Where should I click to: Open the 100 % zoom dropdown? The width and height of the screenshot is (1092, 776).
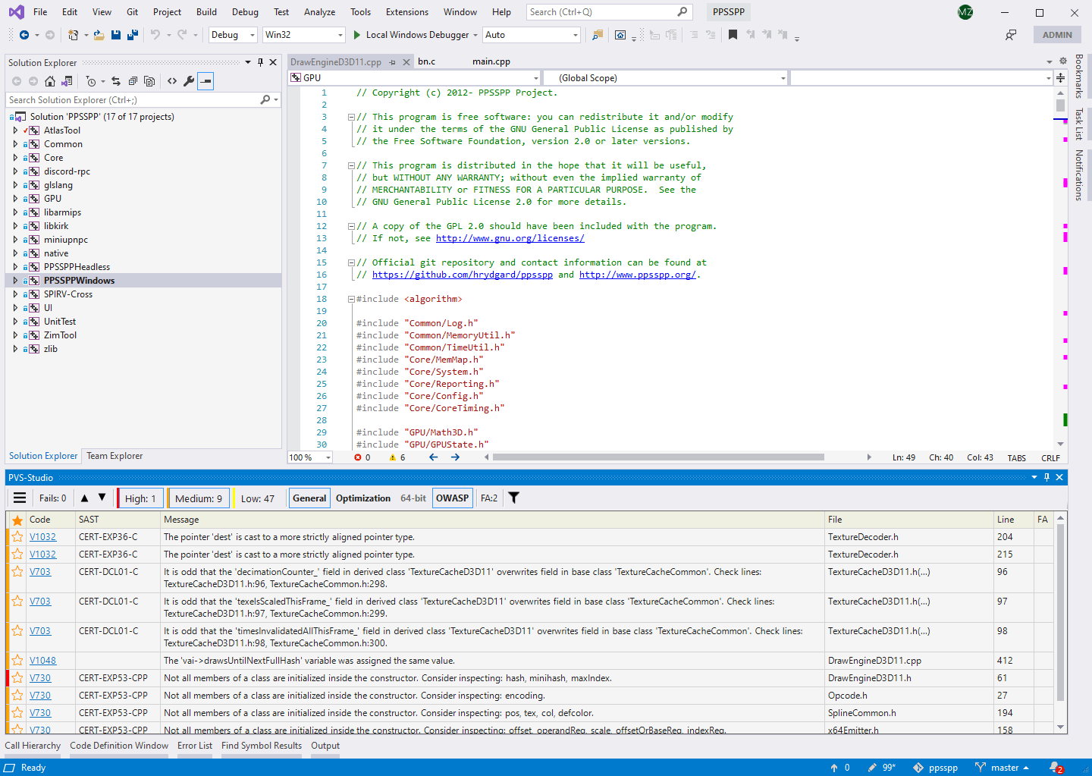pos(310,457)
